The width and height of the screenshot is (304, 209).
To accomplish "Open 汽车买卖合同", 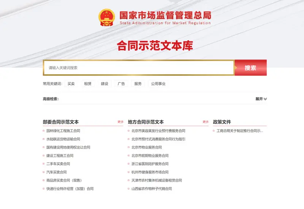I will coord(57,172).
